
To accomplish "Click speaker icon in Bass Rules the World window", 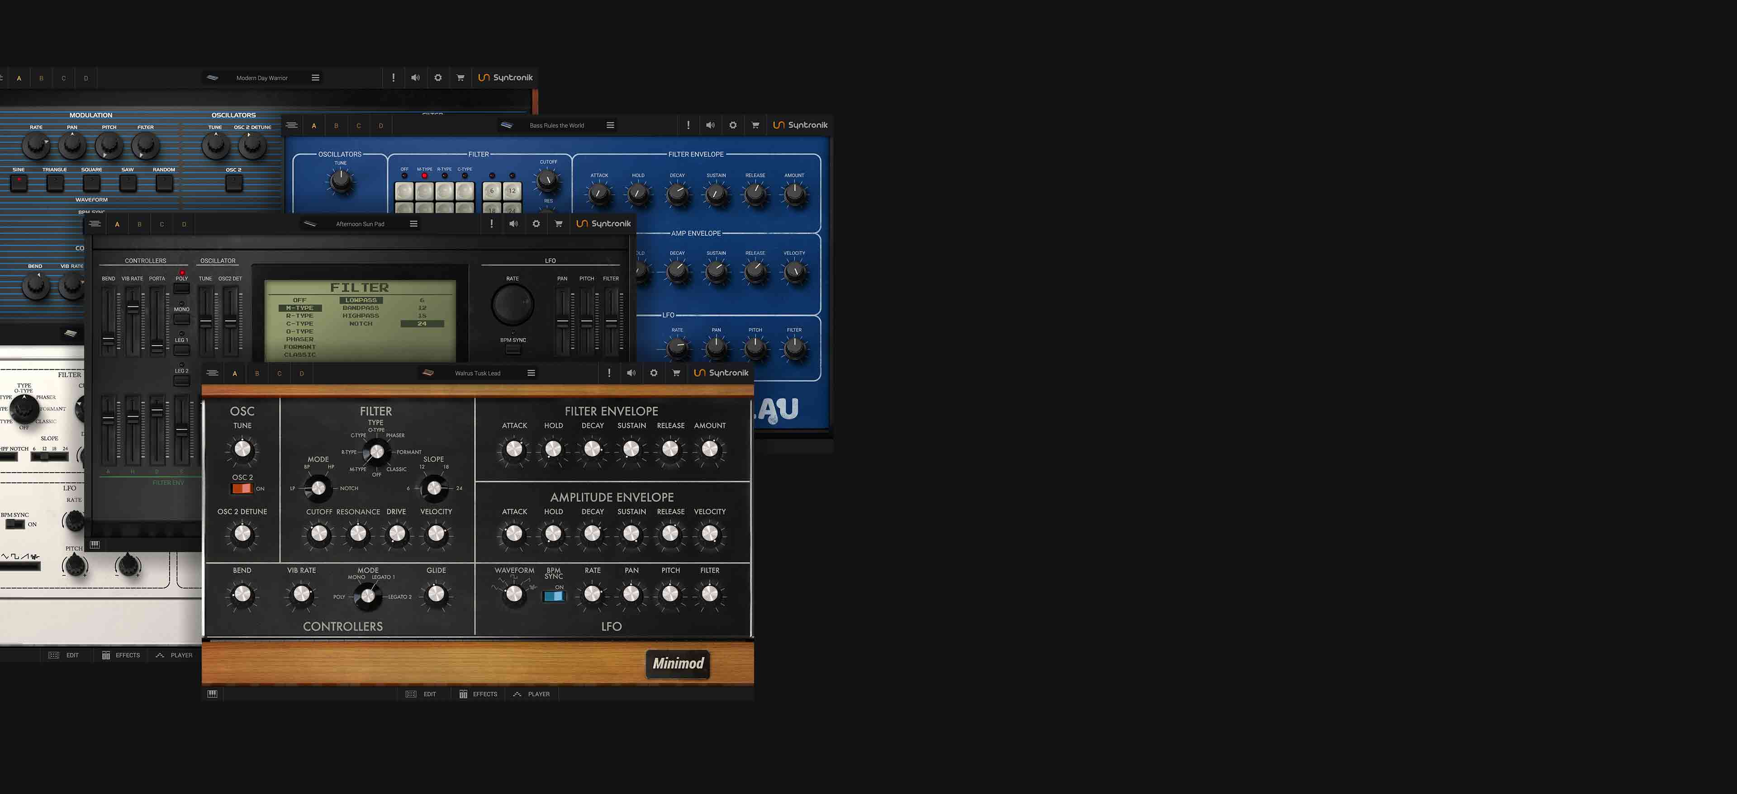I will 710,125.
